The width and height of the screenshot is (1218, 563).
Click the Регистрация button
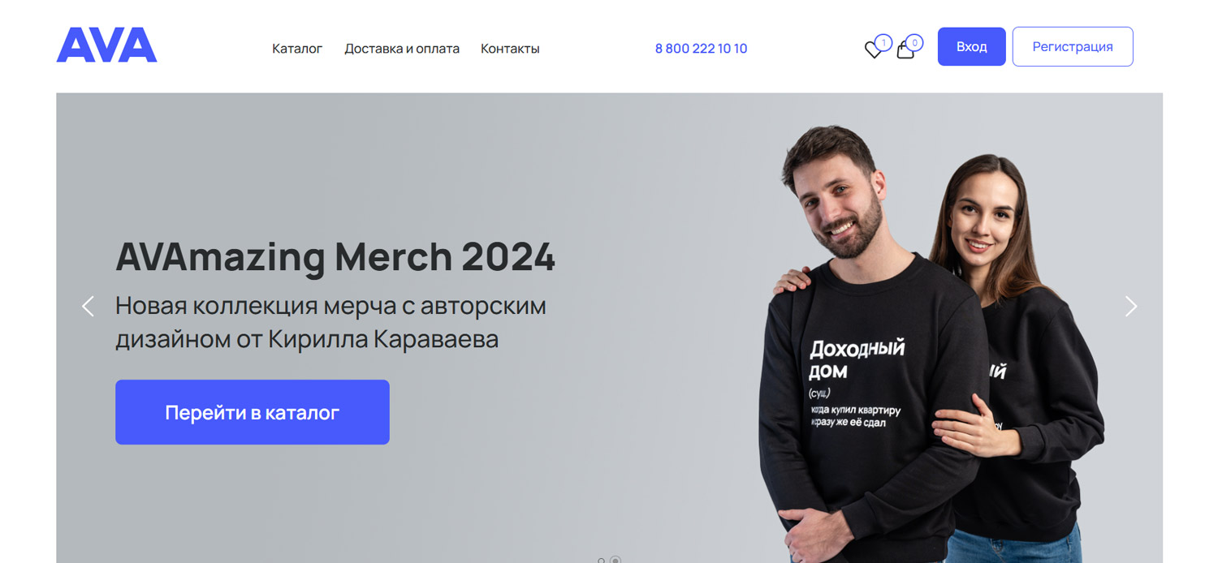[1073, 47]
